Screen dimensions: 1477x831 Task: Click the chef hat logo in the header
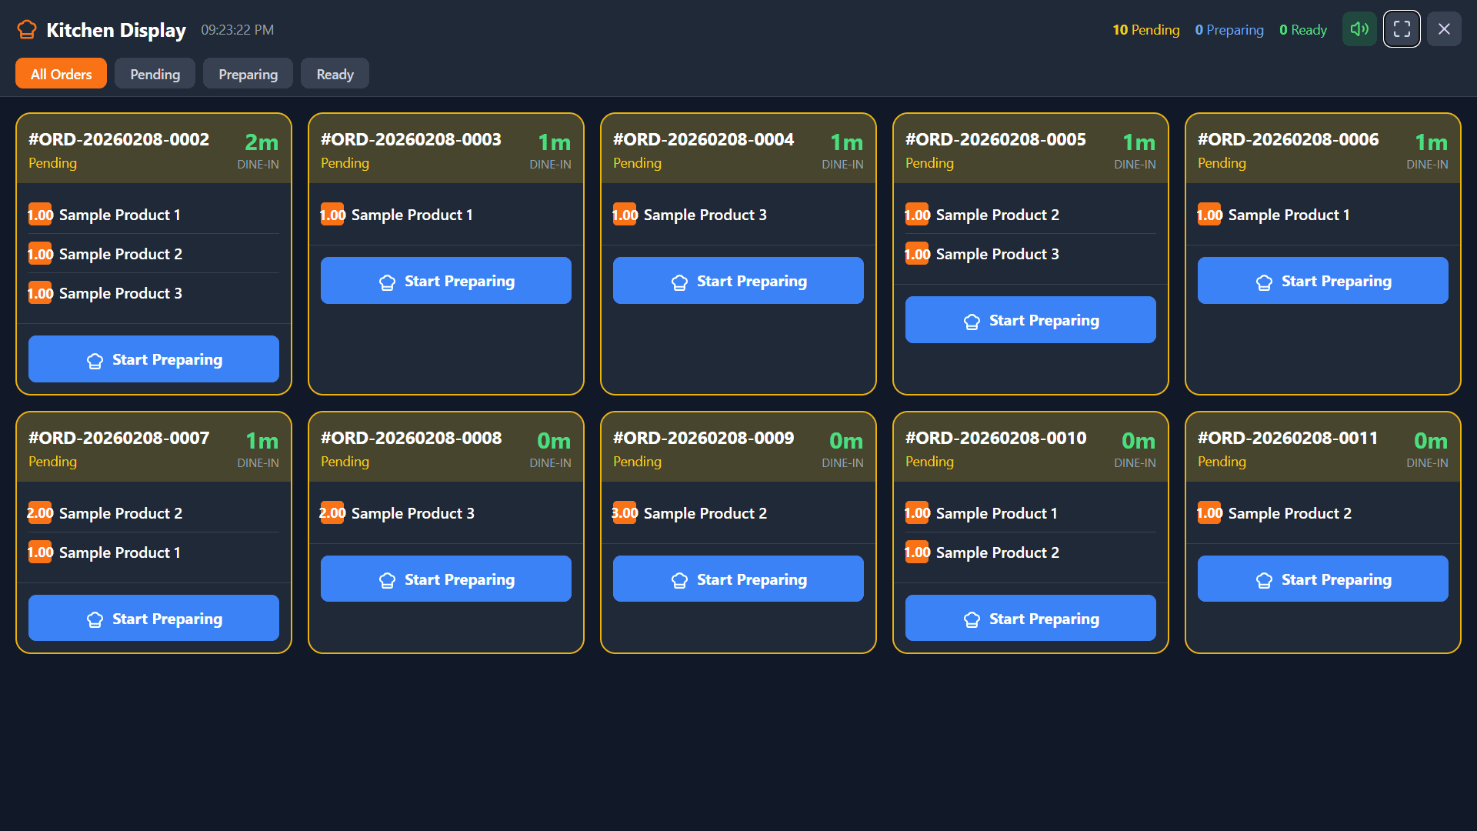(x=26, y=29)
